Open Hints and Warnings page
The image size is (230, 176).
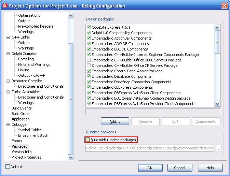tap(34, 64)
